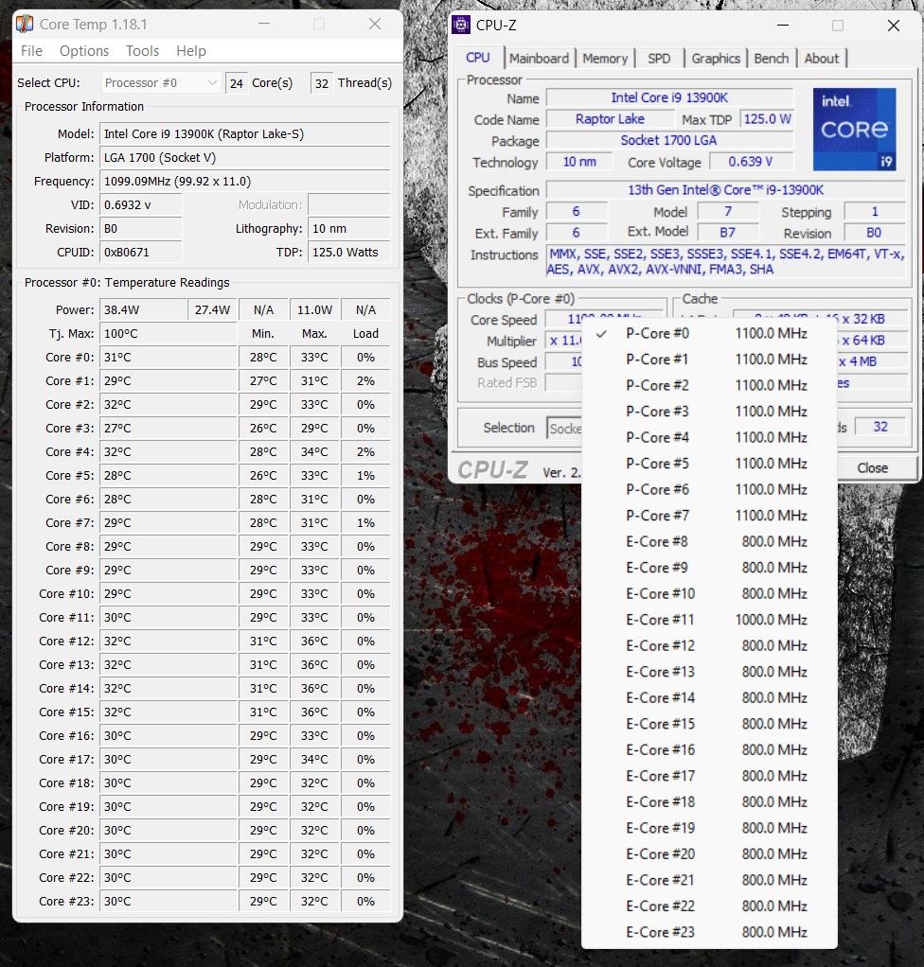Select the CPU tab in CPU-Z

click(478, 58)
